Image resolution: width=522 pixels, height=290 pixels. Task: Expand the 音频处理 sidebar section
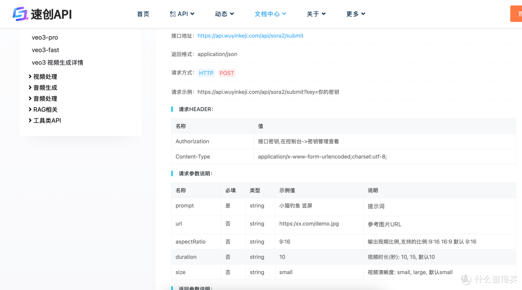click(43, 99)
